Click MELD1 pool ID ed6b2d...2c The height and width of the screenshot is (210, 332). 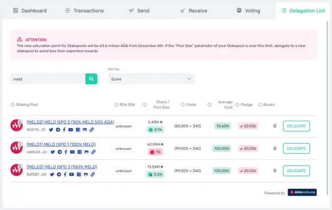pyautogui.click(x=37, y=152)
